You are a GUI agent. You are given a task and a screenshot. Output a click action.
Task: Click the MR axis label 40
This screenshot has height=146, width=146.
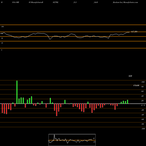[142, 96]
